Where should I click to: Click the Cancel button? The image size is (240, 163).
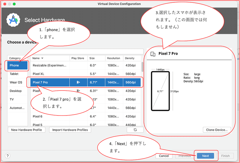tap(164, 156)
